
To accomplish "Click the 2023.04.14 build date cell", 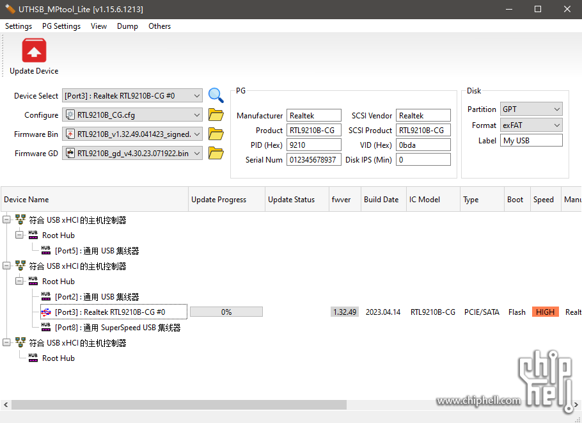I will coord(383,312).
